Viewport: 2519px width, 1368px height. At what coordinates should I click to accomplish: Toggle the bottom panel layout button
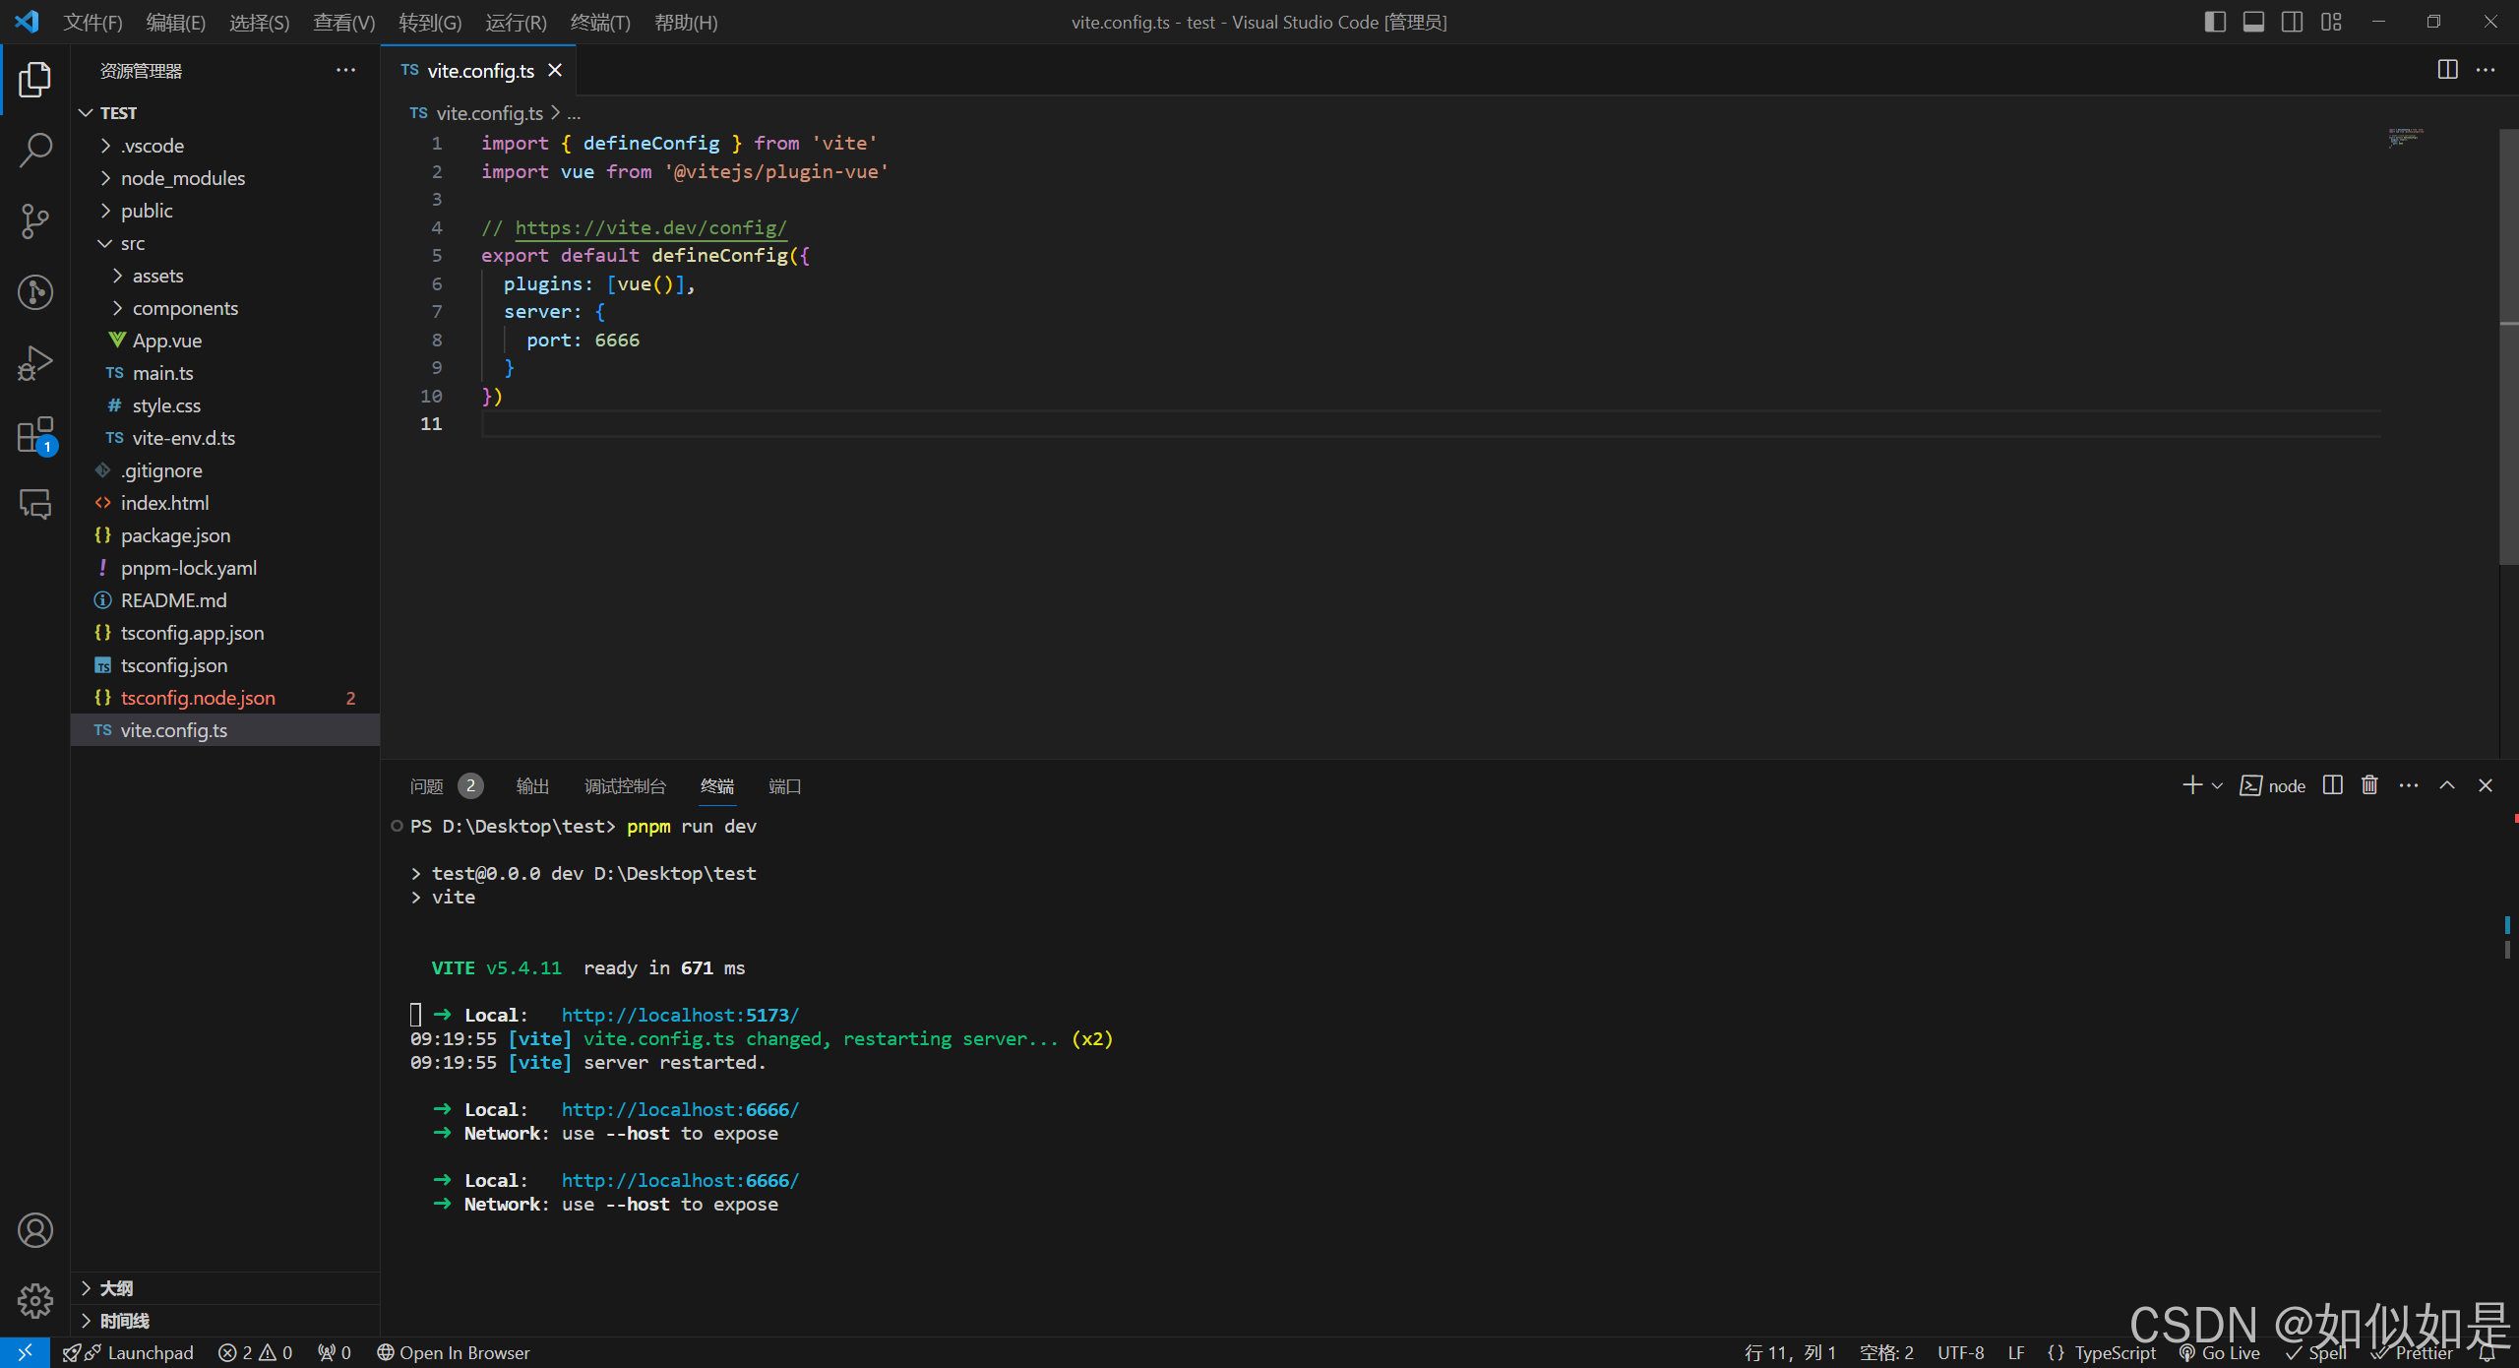(x=2253, y=22)
